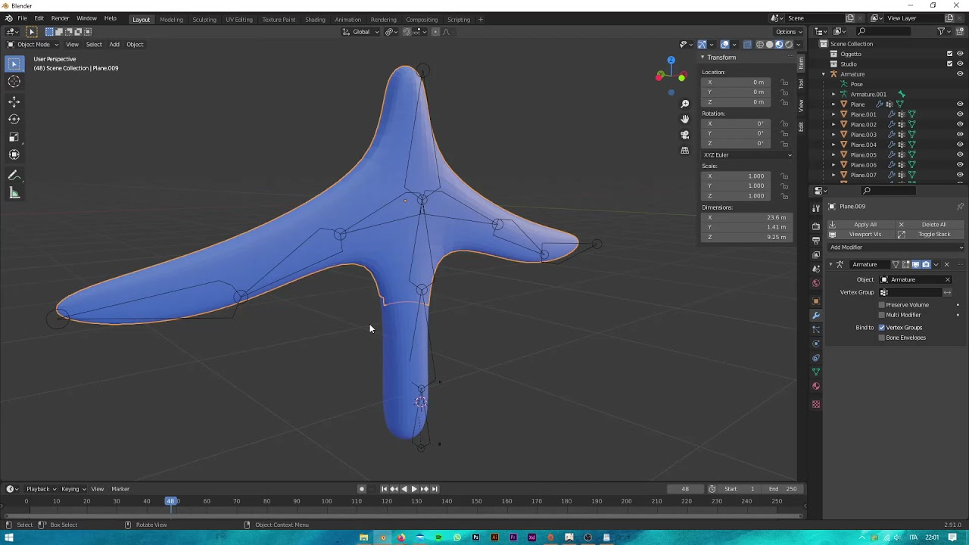Open the viewport Options dropdown
The height and width of the screenshot is (545, 969).
tap(789, 32)
